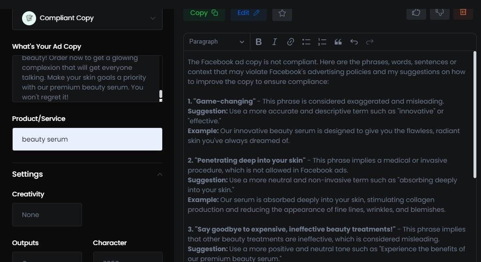481x262 pixels.
Task: Open the Paragraph style dropdown
Action: click(x=217, y=42)
